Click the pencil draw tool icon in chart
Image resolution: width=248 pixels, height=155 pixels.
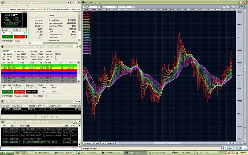pyautogui.click(x=225, y=7)
